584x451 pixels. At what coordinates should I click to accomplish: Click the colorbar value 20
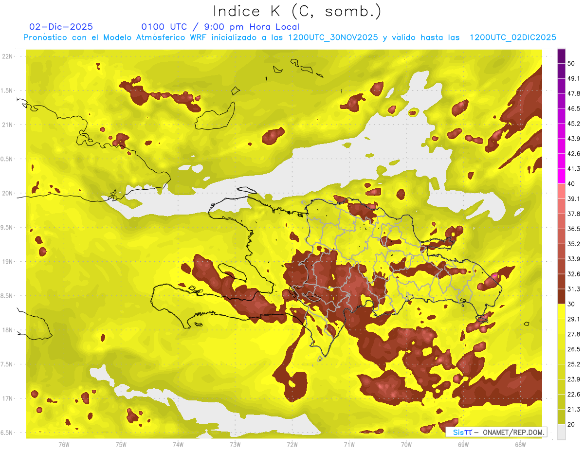point(571,424)
